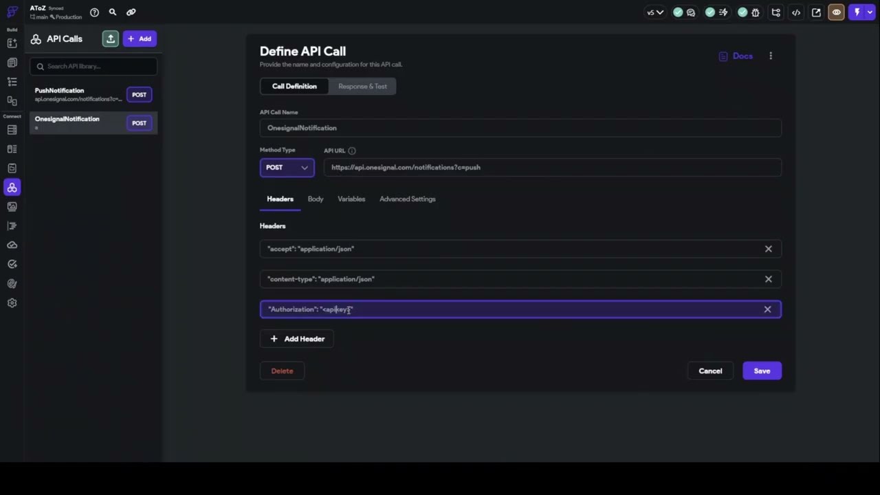This screenshot has height=495, width=880.
Task: Open Theme Settings palette icon
Action: tap(12, 284)
